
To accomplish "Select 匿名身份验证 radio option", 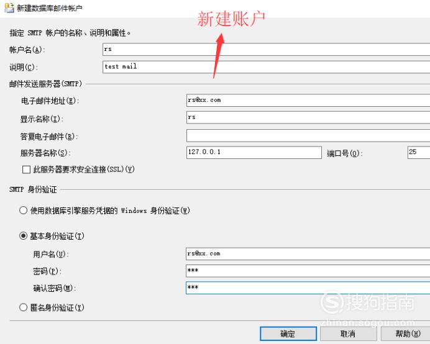I will 24,307.
